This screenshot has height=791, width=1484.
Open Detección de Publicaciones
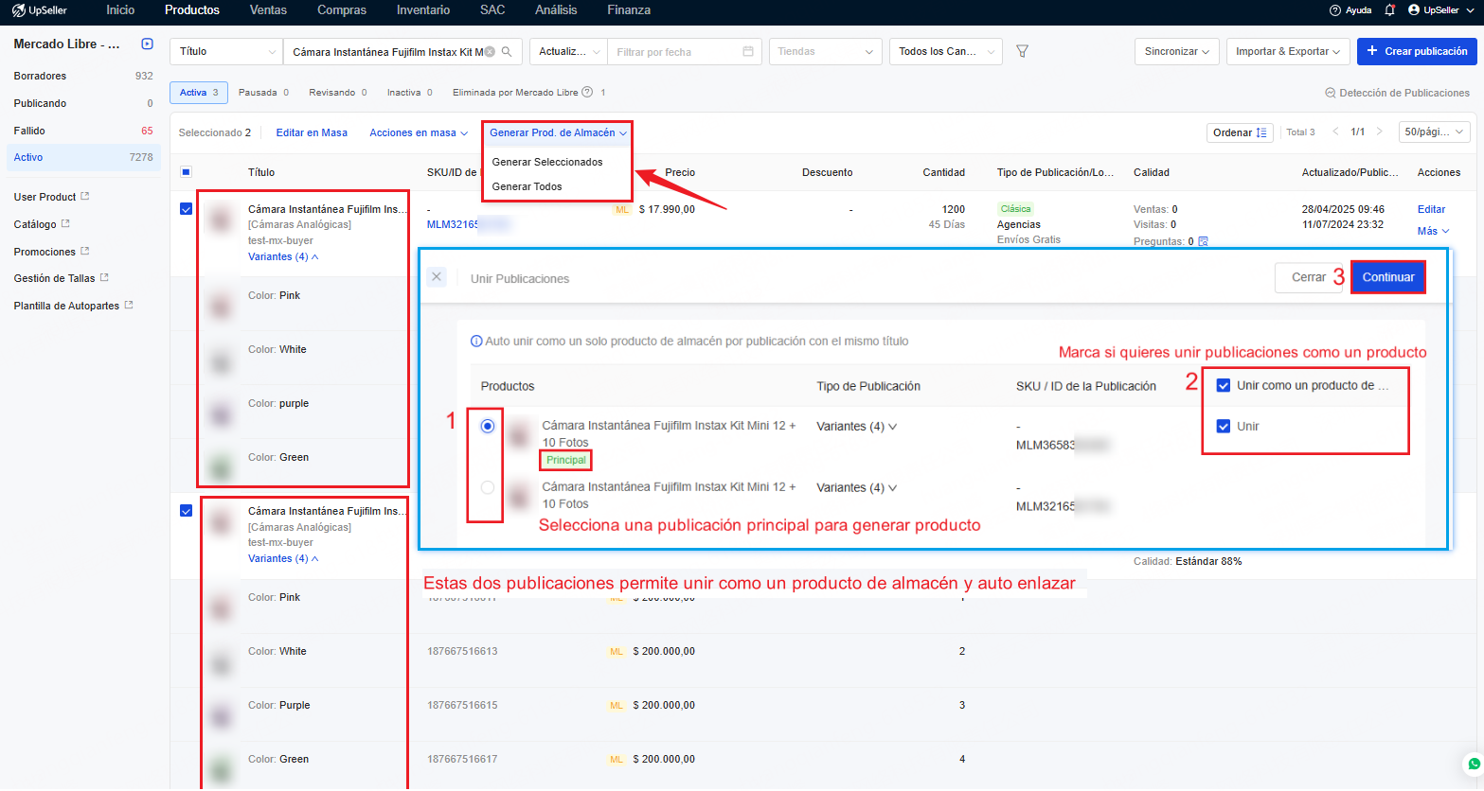[x=1397, y=93]
